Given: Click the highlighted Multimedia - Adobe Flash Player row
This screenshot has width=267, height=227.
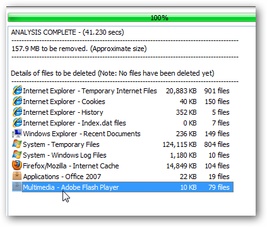Looking at the screenshot, I should click(x=122, y=187).
